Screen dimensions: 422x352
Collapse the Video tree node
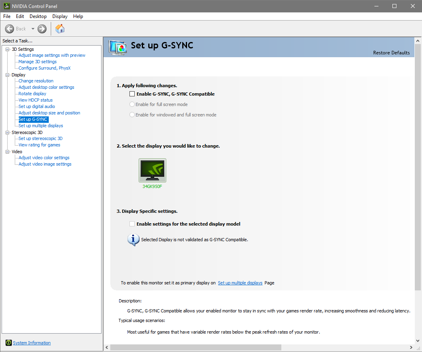point(7,152)
